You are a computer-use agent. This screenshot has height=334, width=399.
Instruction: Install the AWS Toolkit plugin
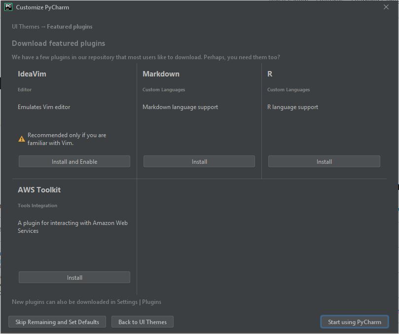pyautogui.click(x=74, y=277)
